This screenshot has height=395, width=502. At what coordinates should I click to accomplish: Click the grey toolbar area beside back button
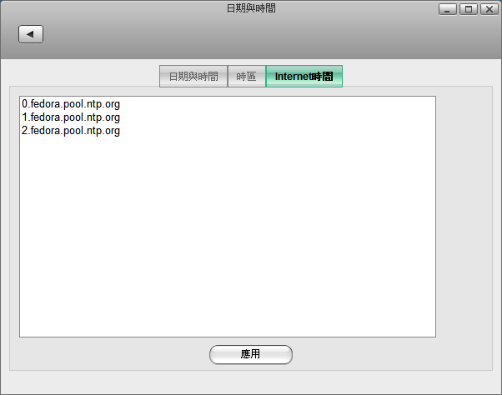250,37
